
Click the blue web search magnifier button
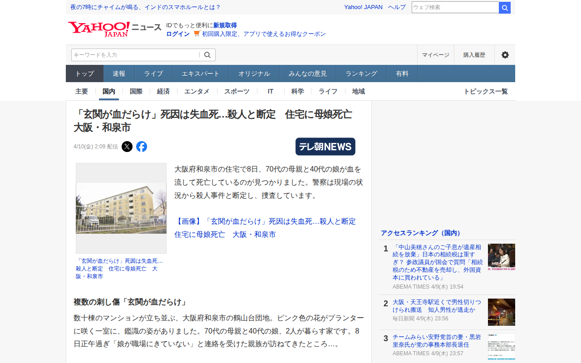[505, 8]
